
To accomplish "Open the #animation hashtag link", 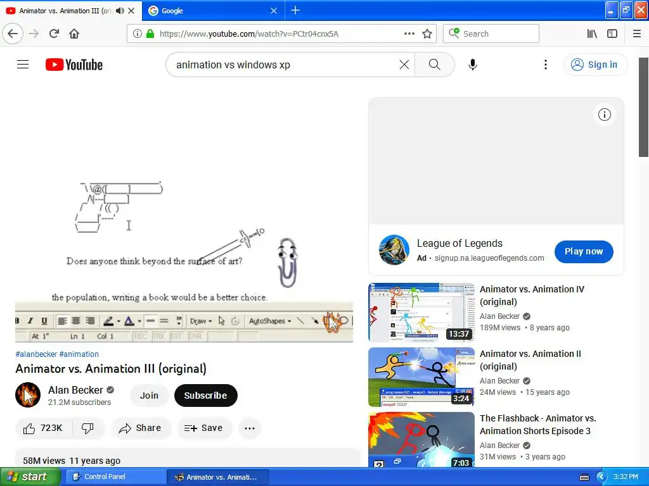I will click(79, 354).
